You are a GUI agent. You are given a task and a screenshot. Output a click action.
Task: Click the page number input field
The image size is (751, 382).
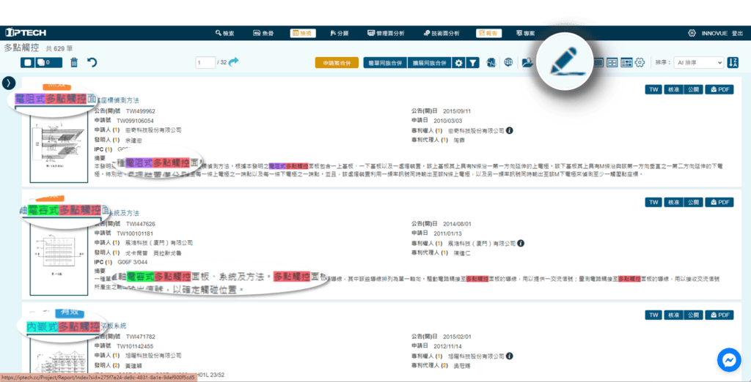coord(206,63)
